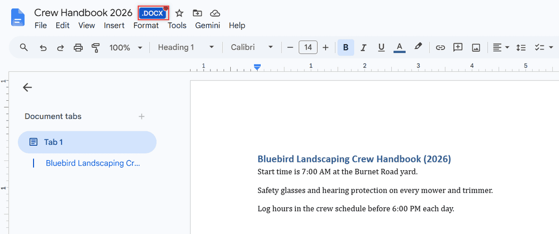
Task: Check the cloud document status icon
Action: pyautogui.click(x=214, y=14)
